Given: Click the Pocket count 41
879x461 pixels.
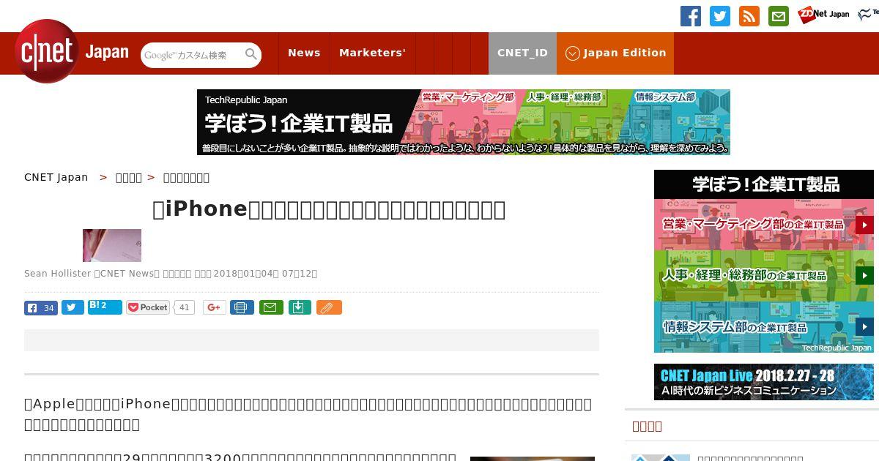Looking at the screenshot, I should pos(185,307).
